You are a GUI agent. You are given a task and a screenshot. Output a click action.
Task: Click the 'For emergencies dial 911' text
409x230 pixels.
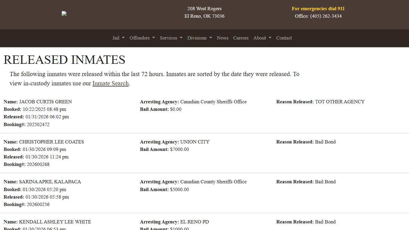[318, 8]
